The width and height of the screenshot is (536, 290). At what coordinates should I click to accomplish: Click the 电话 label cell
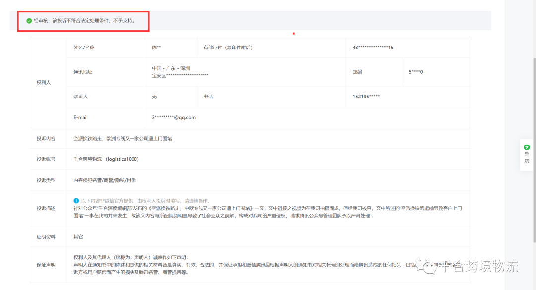(x=271, y=97)
